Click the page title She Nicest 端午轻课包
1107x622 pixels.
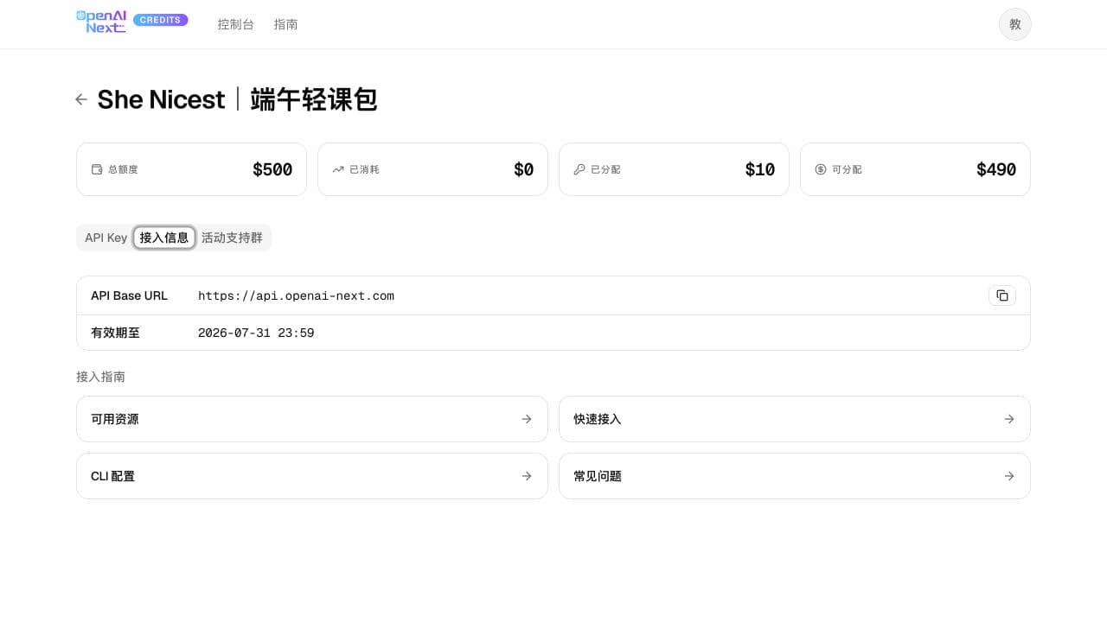(237, 99)
